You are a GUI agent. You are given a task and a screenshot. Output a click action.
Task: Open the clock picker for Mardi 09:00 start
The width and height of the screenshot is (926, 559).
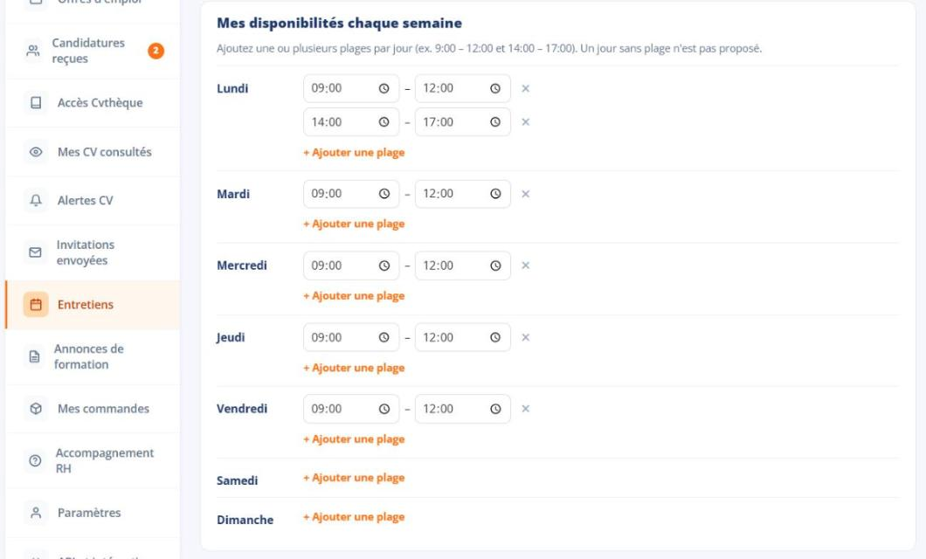point(384,194)
